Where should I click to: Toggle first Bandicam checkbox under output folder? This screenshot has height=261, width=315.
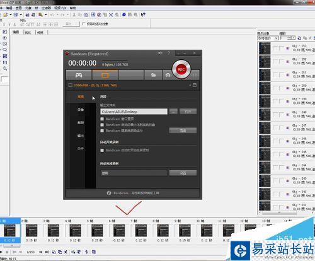pyautogui.click(x=102, y=119)
